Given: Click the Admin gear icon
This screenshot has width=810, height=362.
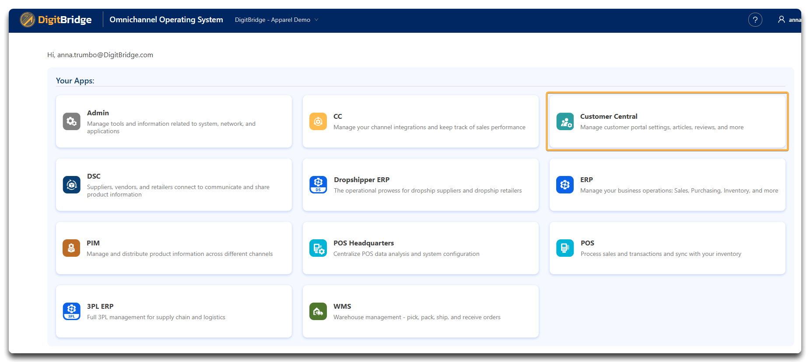Looking at the screenshot, I should [x=71, y=121].
